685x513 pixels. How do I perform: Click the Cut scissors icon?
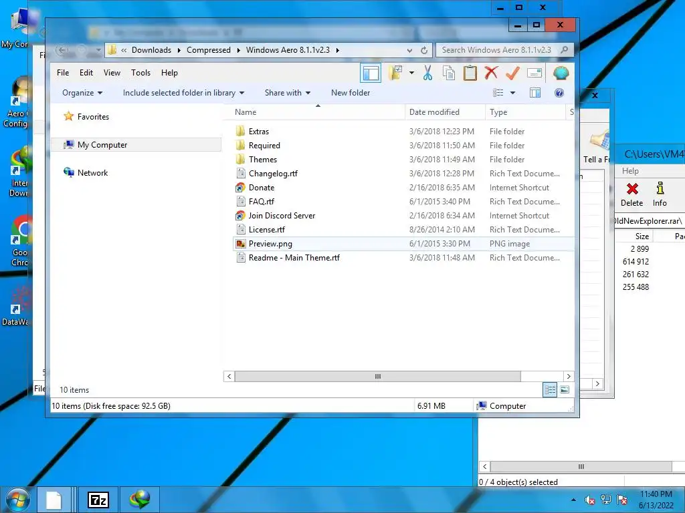427,73
